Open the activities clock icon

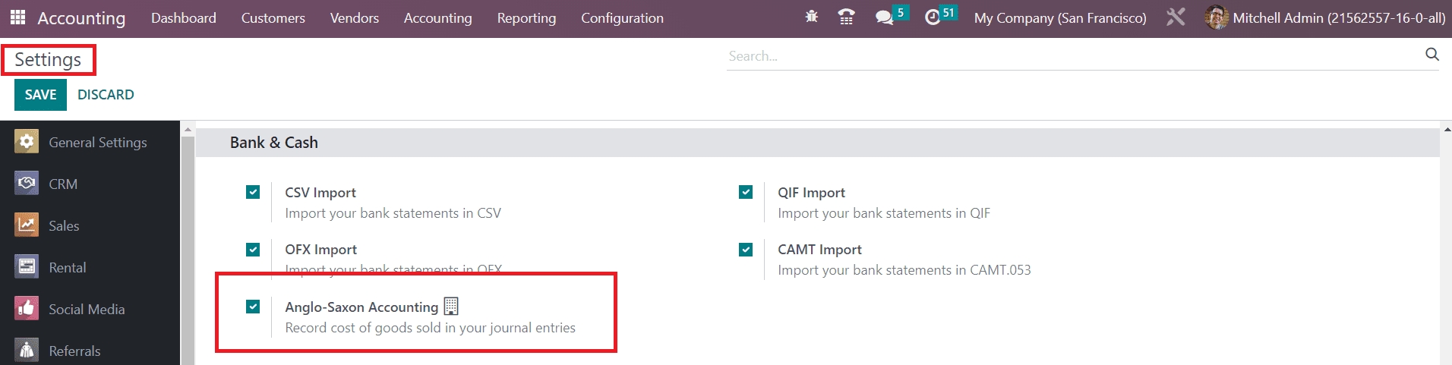[x=933, y=17]
